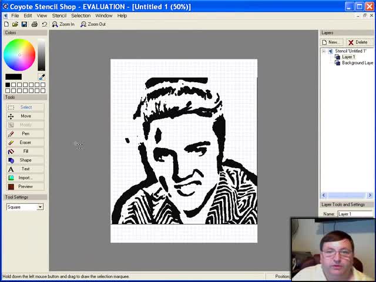Choose the Fill tool
This screenshot has height=282, width=376.
pos(25,151)
